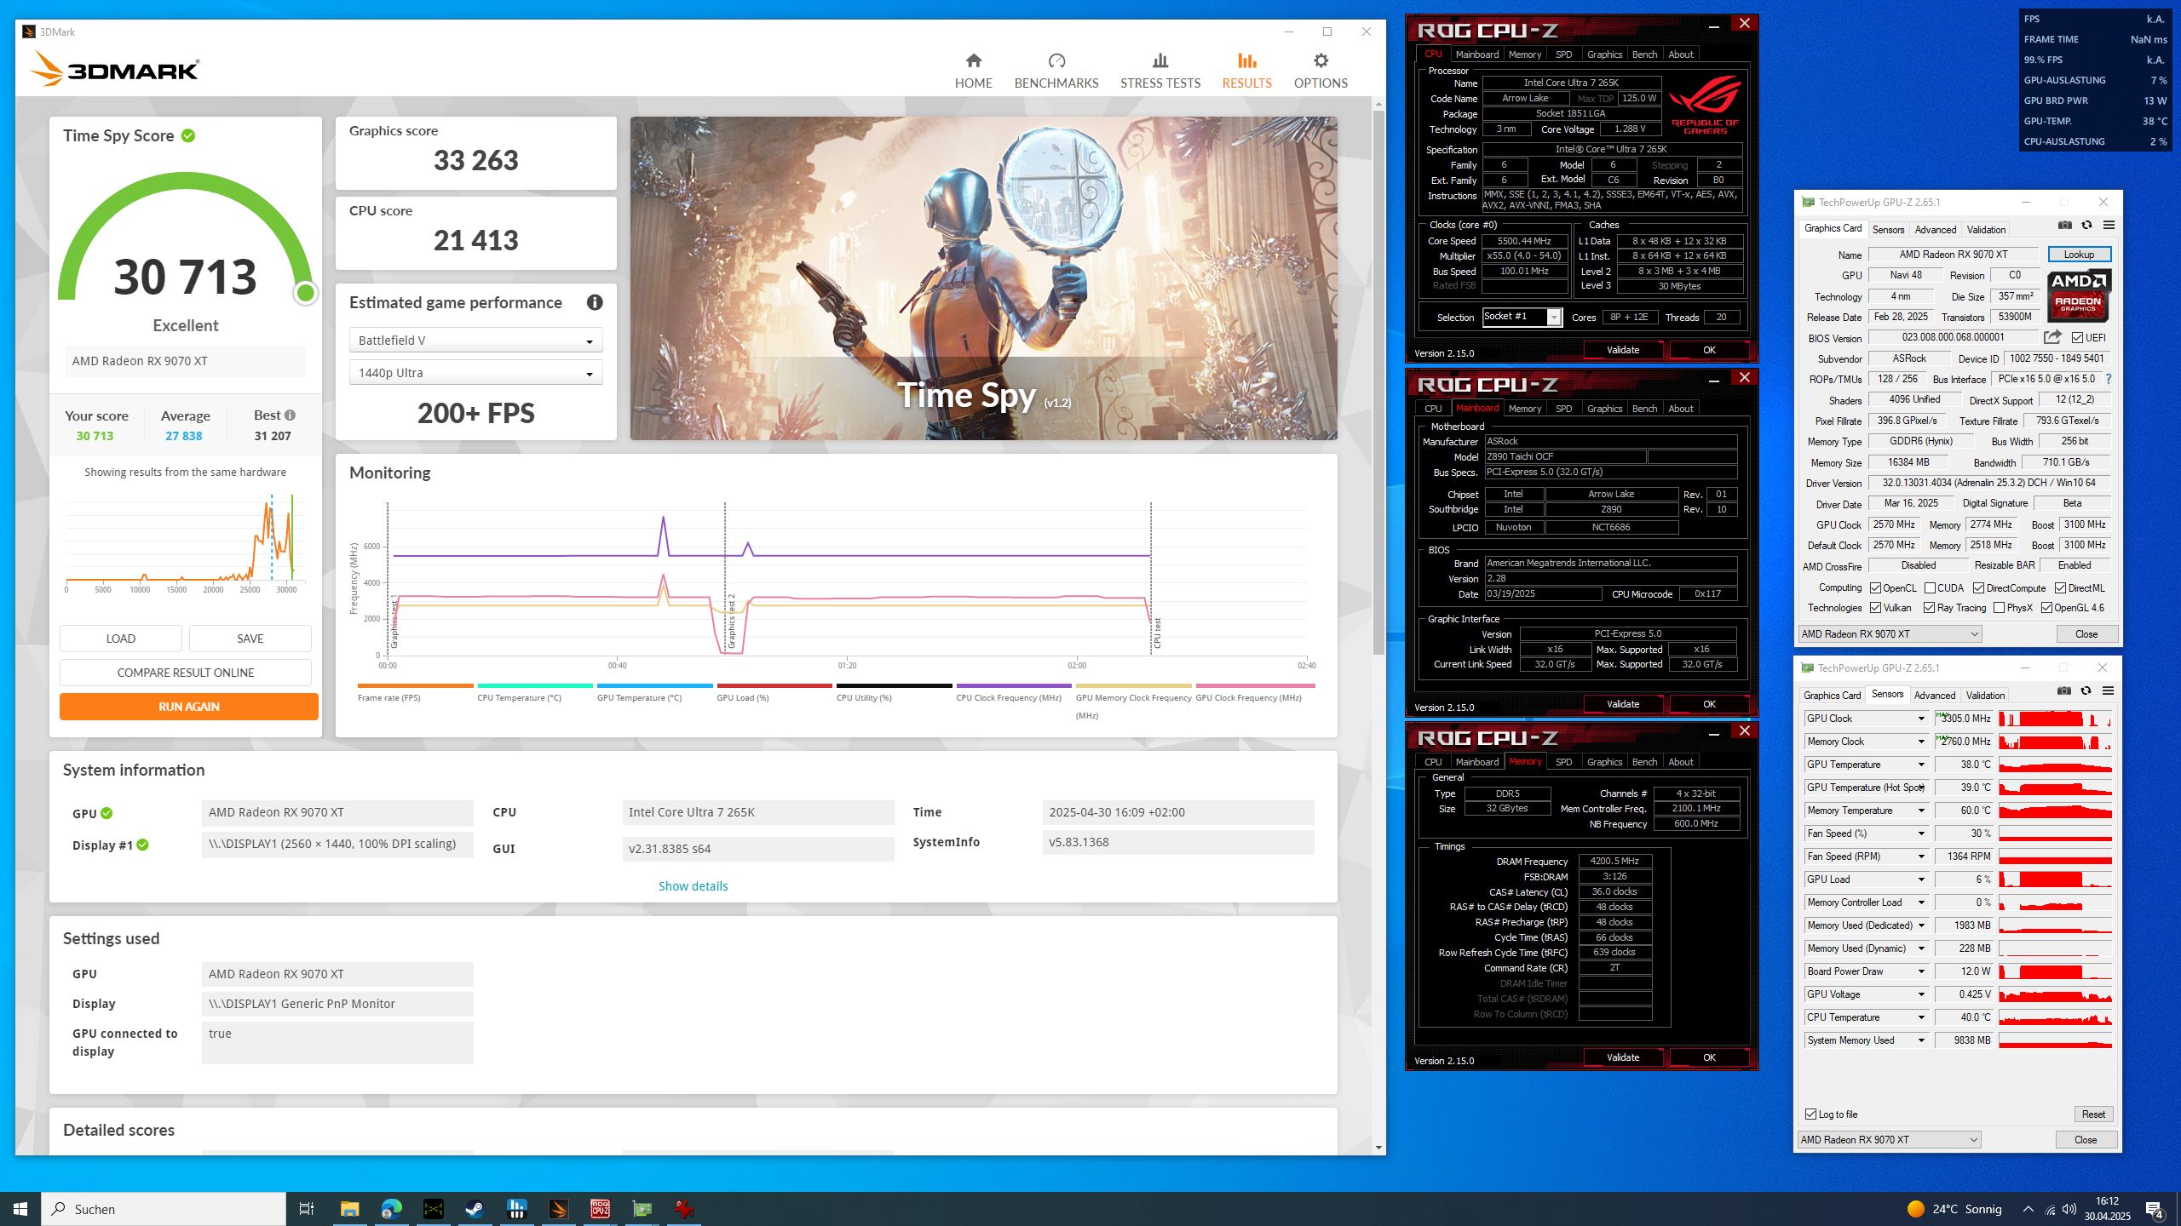Toggle the Vulkan checkbox in GPU-Z
Viewport: 2181px width, 1226px height.
[1875, 608]
